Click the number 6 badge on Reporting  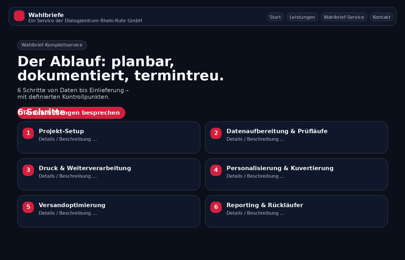point(216,207)
